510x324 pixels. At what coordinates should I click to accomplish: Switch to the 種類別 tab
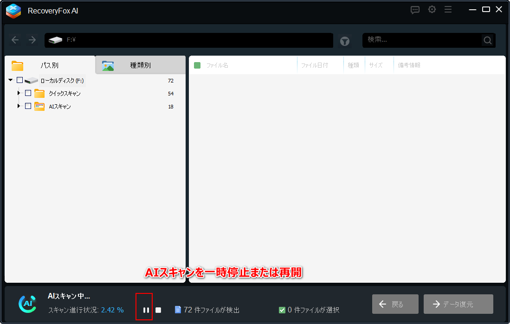click(x=140, y=65)
